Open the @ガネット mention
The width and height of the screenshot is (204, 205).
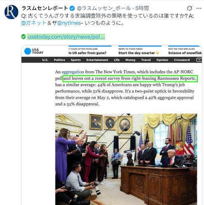(34, 23)
